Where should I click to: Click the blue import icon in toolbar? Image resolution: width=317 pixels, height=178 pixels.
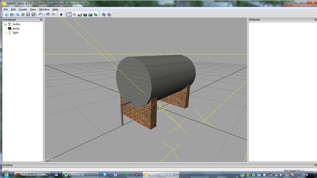point(18,14)
